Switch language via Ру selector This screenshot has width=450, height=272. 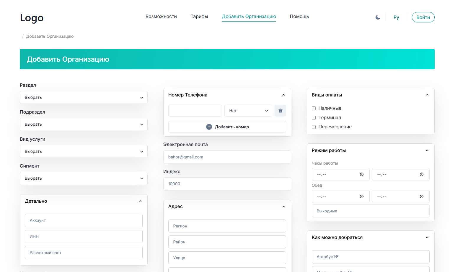(x=396, y=17)
